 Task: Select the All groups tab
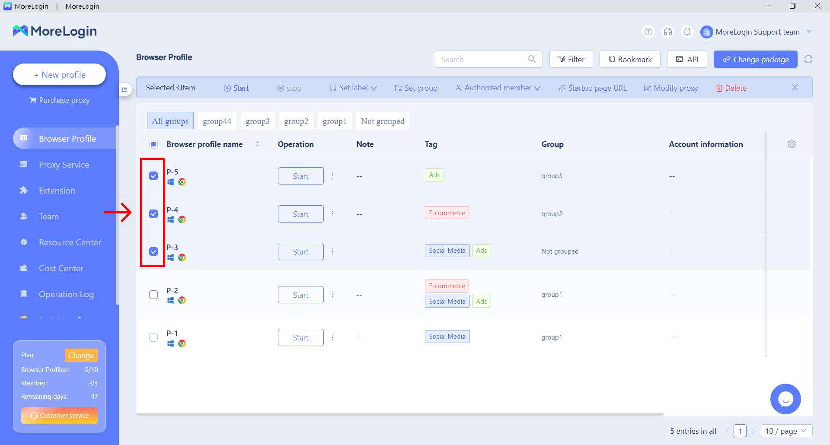pos(170,121)
